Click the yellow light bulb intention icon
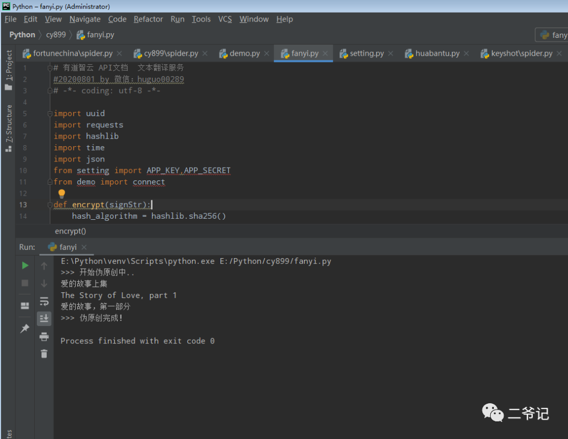The height and width of the screenshot is (439, 568). (x=62, y=194)
